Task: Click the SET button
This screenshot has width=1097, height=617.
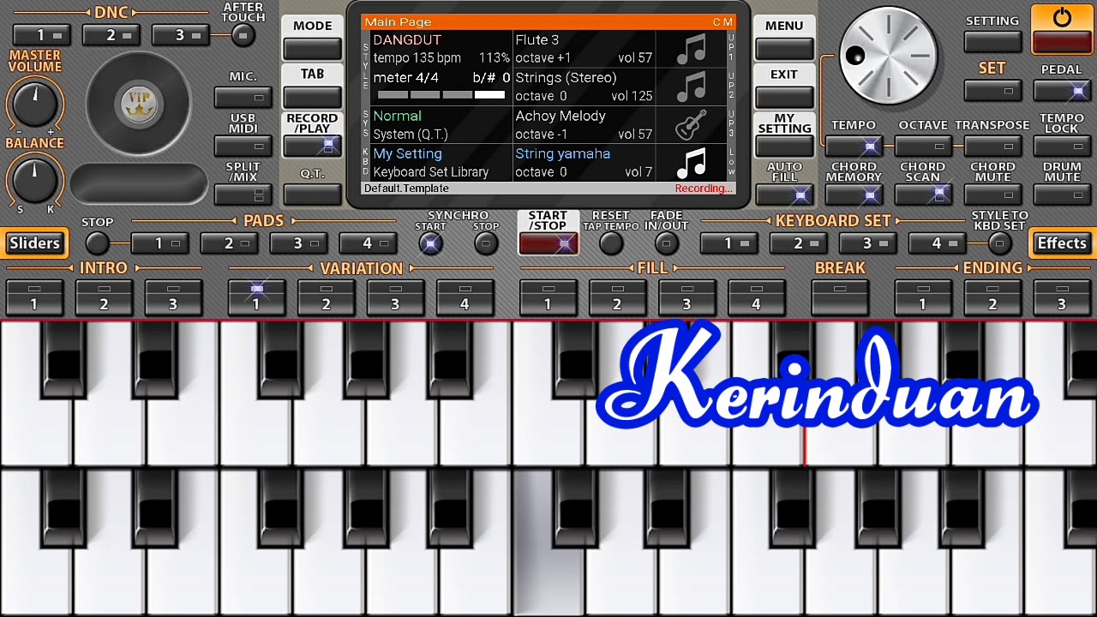Action: click(992, 90)
